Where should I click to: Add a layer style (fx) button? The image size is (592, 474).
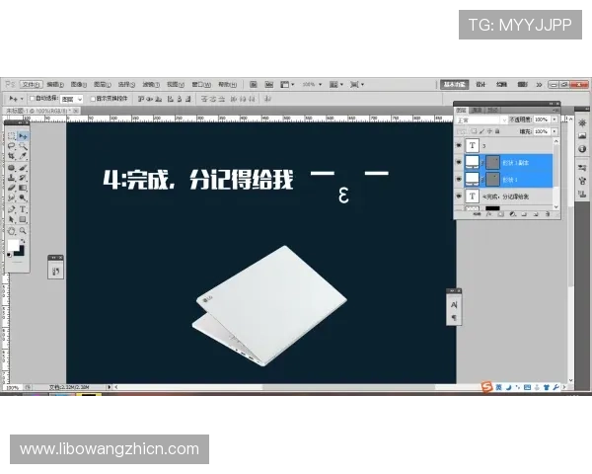(489, 214)
